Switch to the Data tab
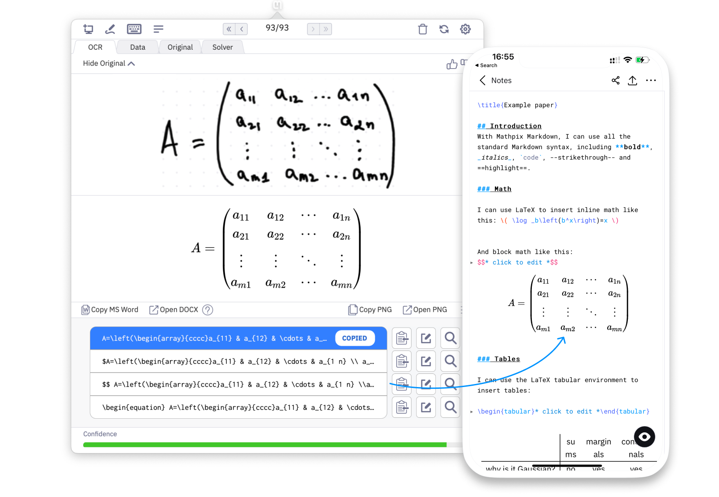Image resolution: width=719 pixels, height=497 pixels. click(x=137, y=47)
